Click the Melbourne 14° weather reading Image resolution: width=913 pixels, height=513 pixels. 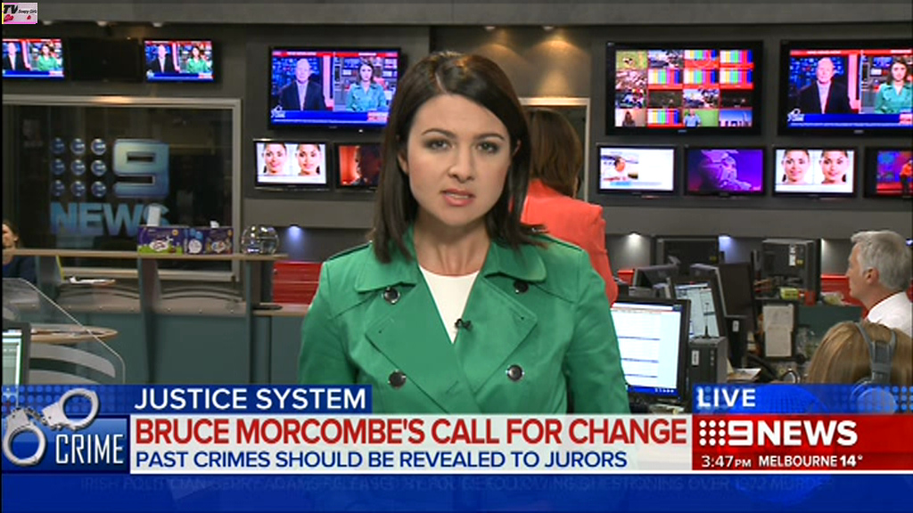[x=810, y=461]
